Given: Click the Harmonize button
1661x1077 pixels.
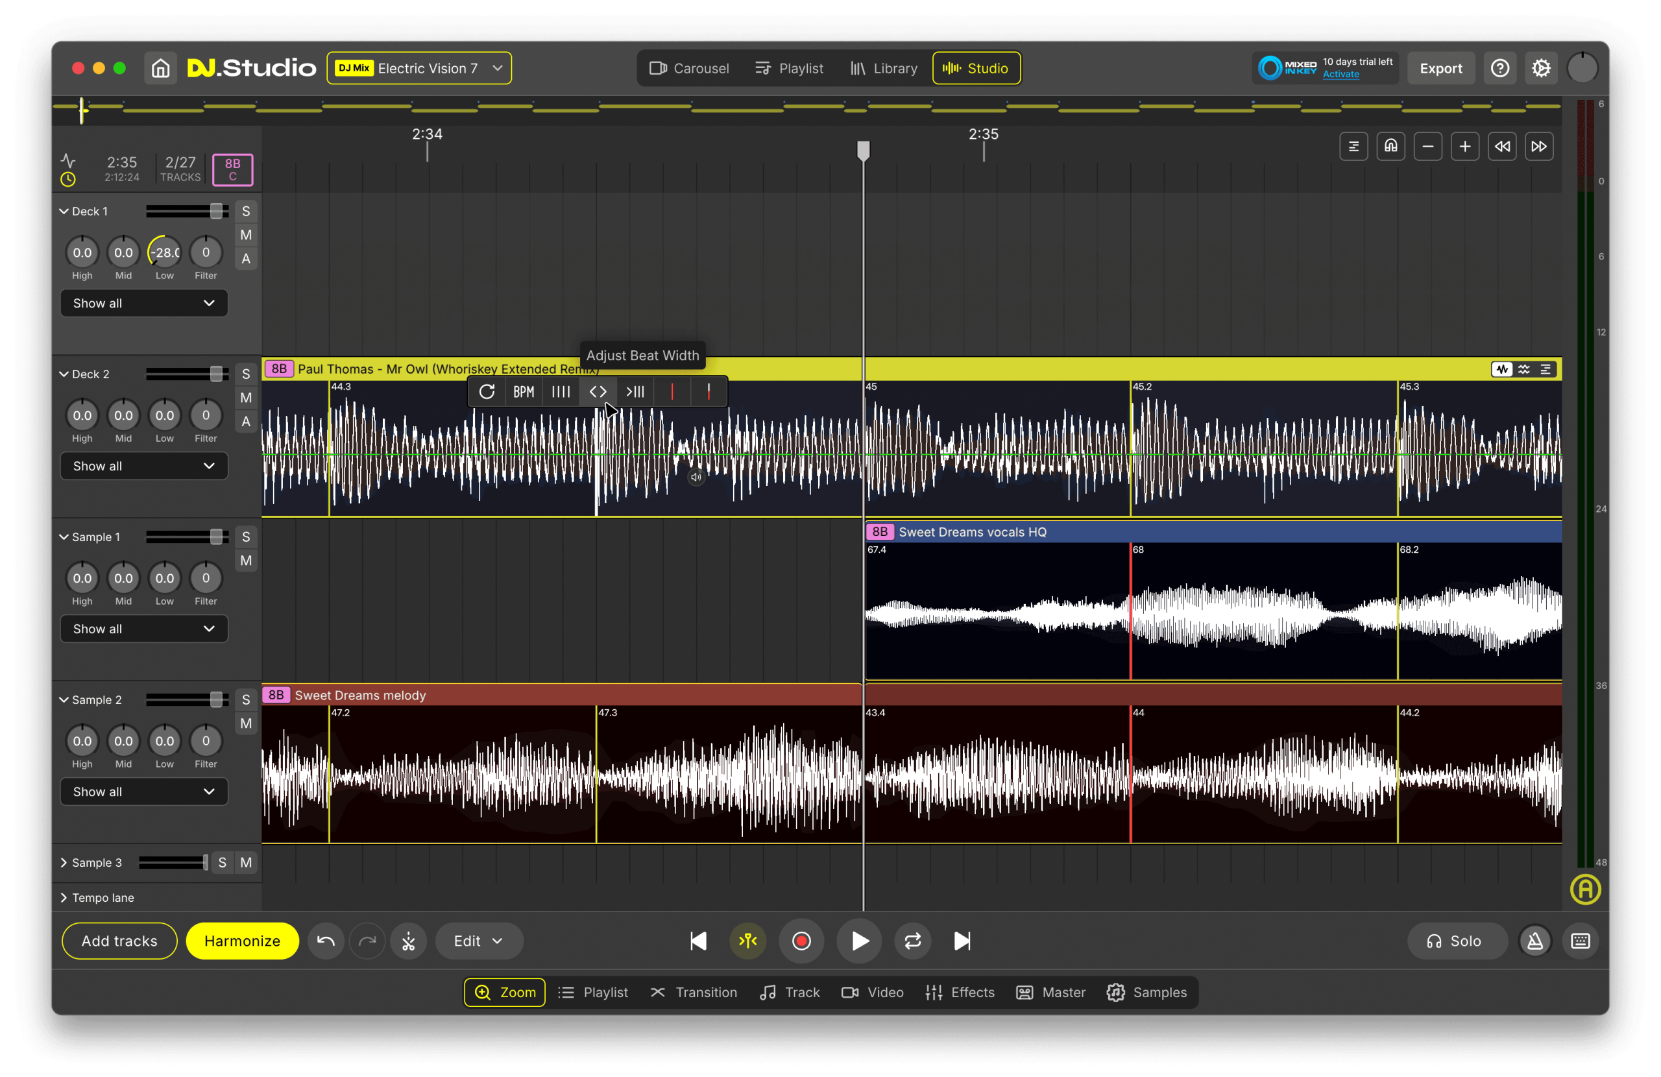Looking at the screenshot, I should pyautogui.click(x=242, y=941).
